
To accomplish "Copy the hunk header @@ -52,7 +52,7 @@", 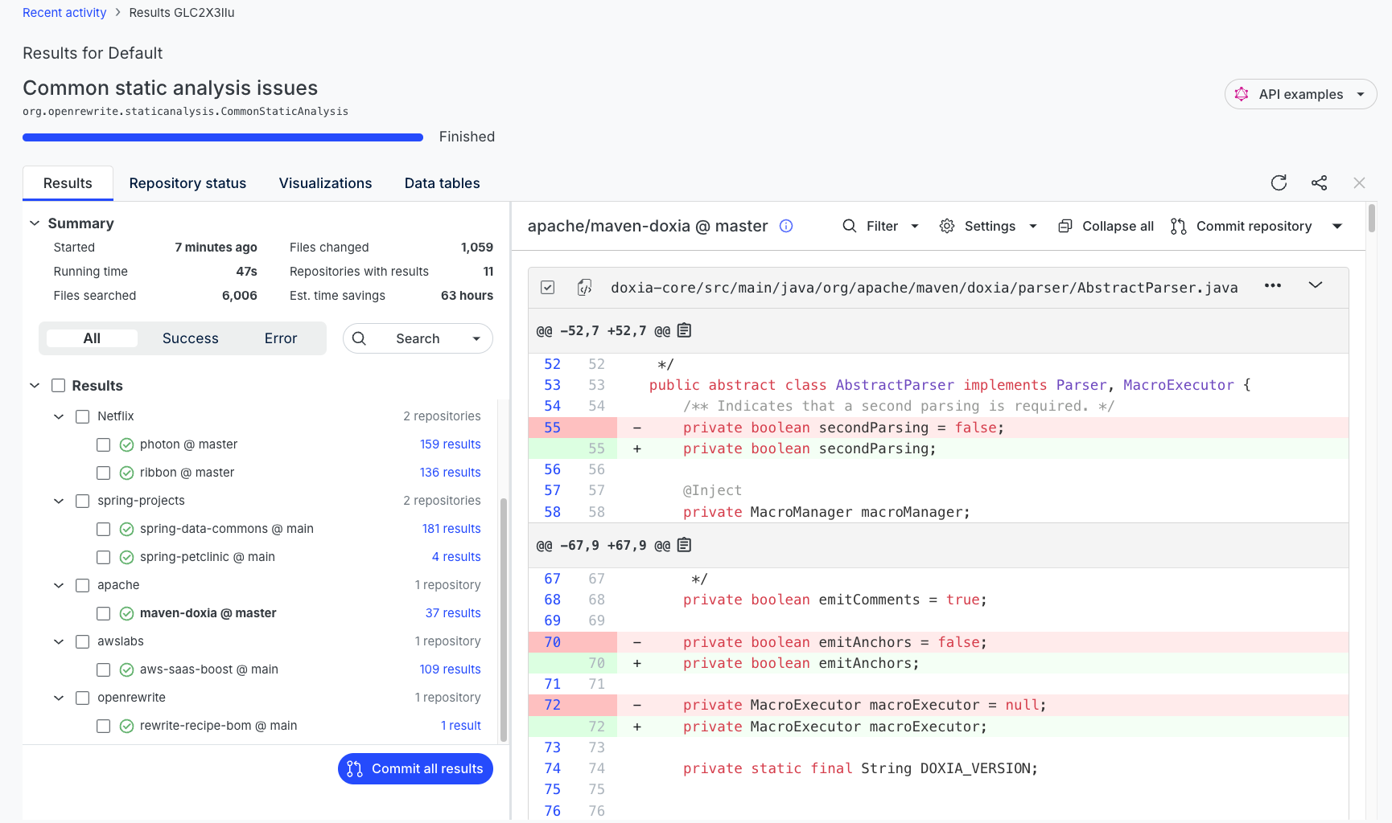I will [684, 330].
